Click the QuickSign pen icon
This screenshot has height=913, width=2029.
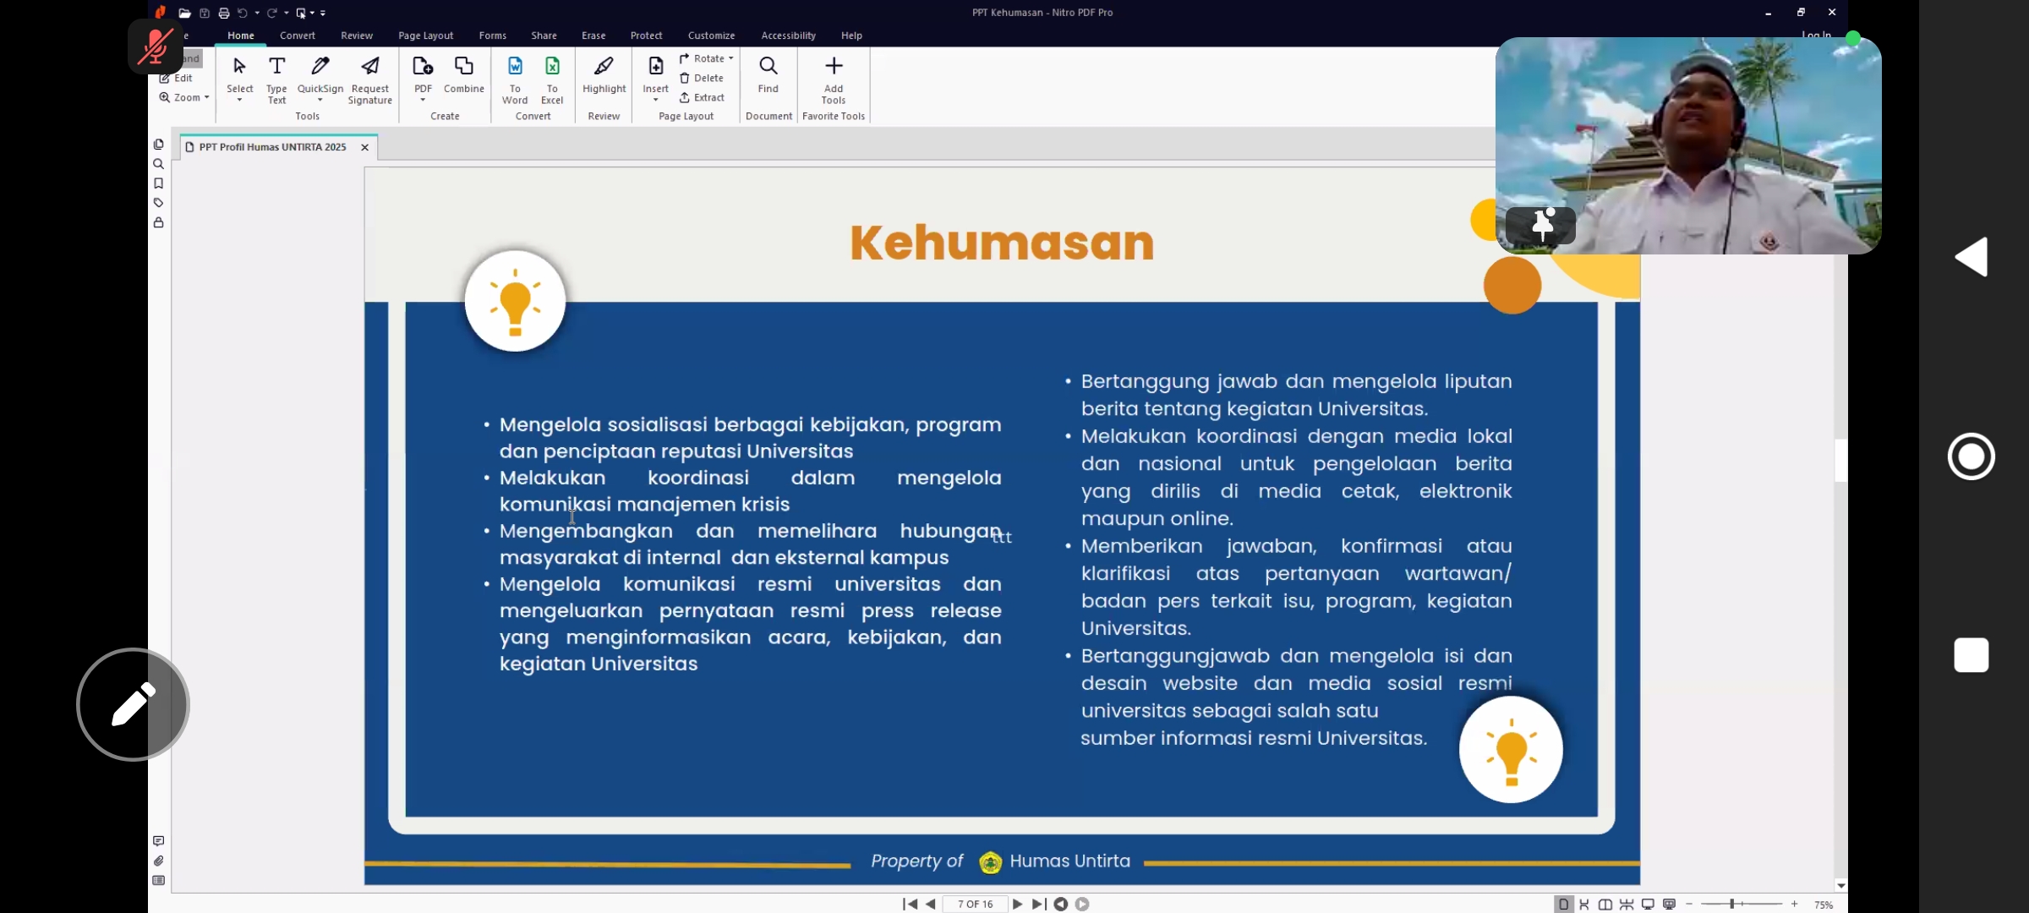pos(320,66)
